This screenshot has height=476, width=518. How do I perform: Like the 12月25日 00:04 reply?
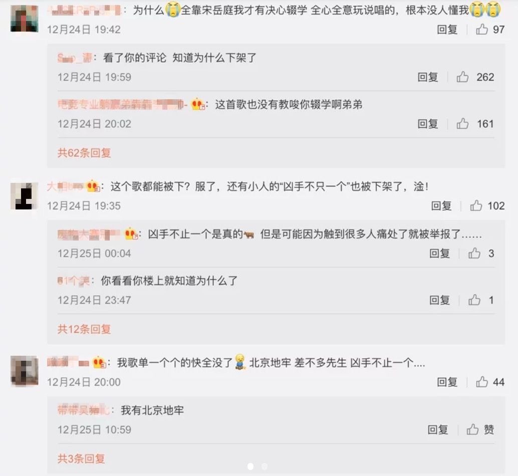coord(474,254)
